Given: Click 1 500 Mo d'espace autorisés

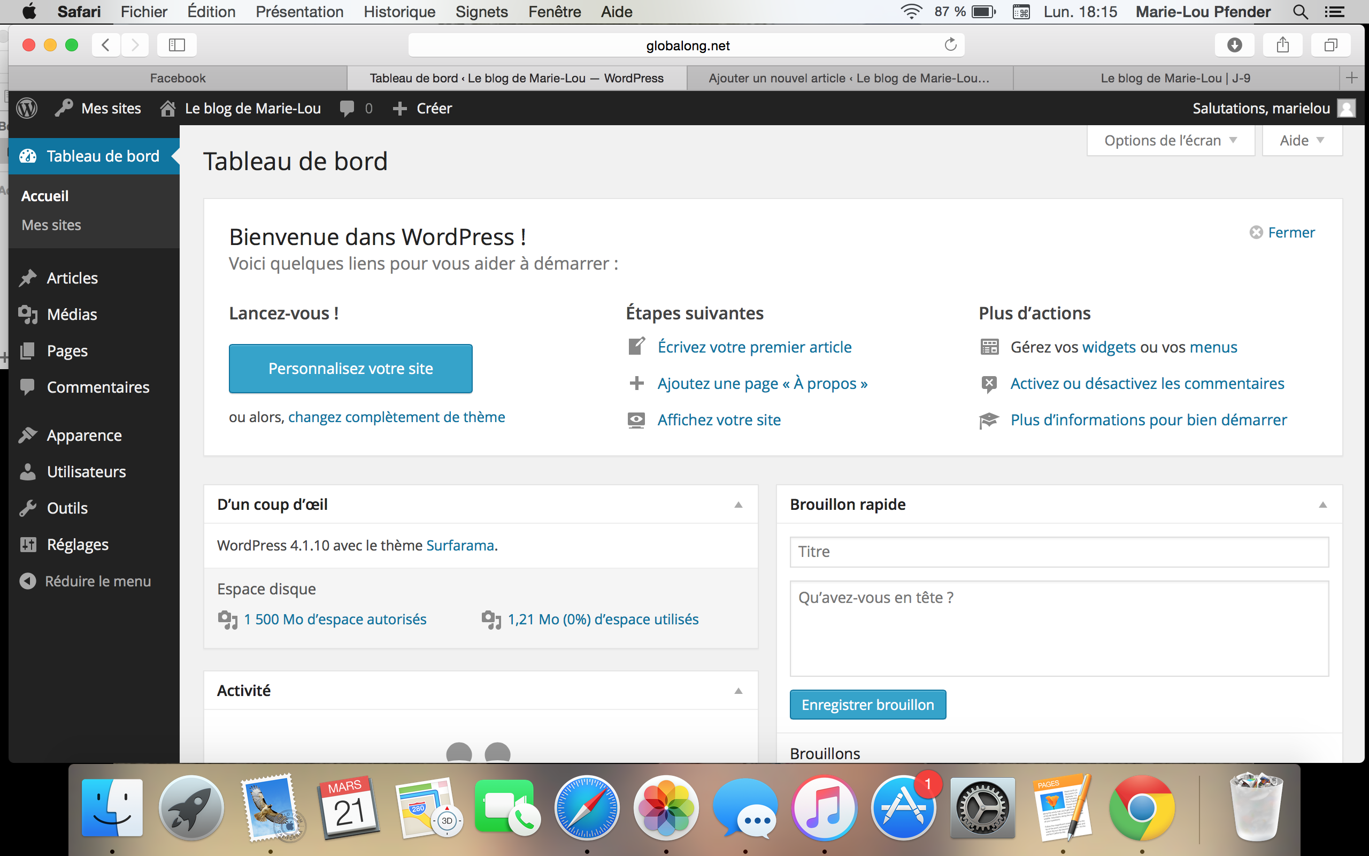Looking at the screenshot, I should point(335,620).
